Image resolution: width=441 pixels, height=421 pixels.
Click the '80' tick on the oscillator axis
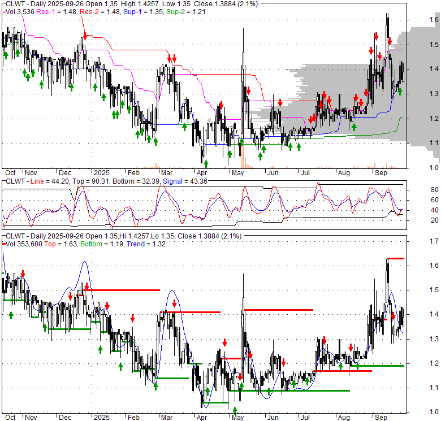pyautogui.click(x=435, y=190)
